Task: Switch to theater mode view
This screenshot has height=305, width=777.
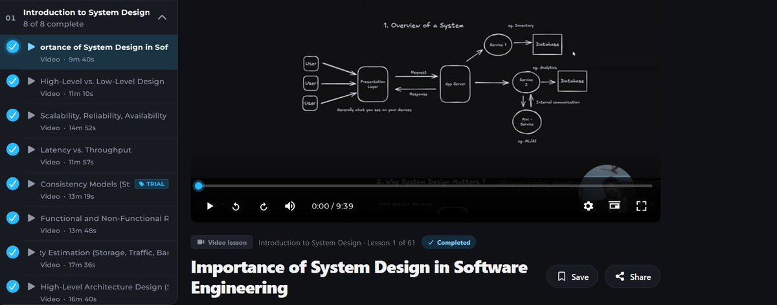Action: tap(614, 206)
